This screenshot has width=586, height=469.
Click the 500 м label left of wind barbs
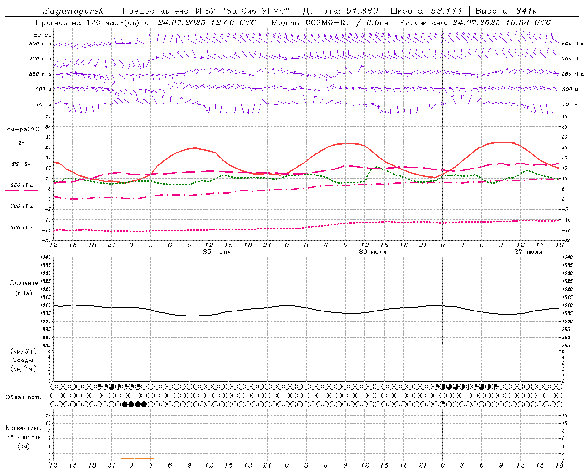coord(43,89)
